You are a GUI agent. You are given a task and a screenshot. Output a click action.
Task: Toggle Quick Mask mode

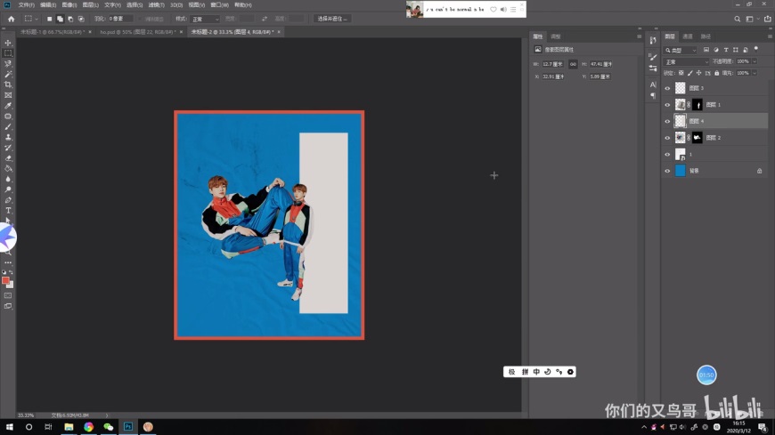point(8,295)
